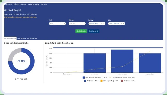Select the NGUYỄN TUẤN TÚ bar in the chart
Image resolution: width=167 pixels, height=95 pixels.
(150, 63)
